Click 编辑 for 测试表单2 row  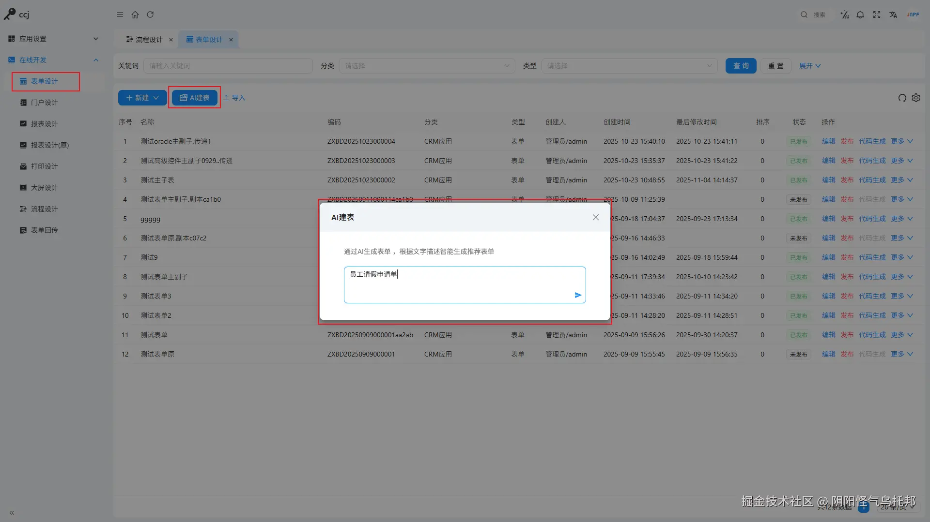829,315
